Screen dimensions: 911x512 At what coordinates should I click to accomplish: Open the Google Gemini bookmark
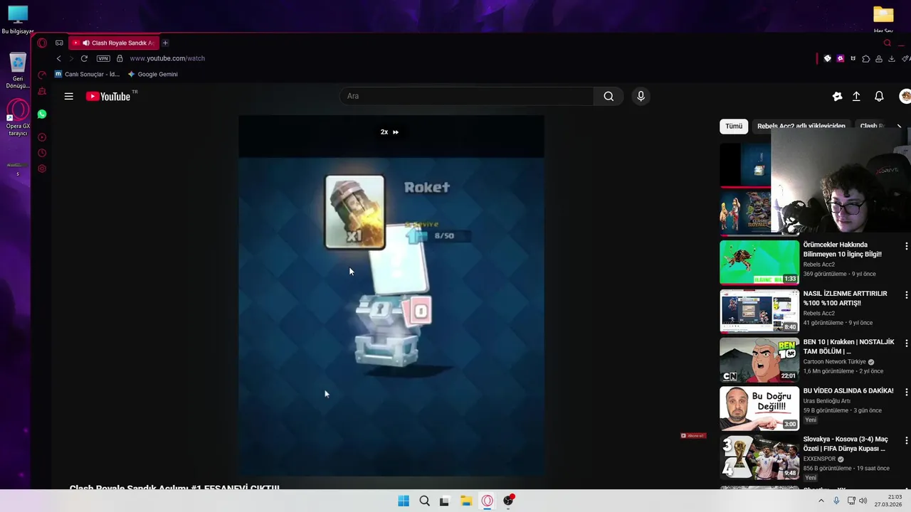click(152, 74)
